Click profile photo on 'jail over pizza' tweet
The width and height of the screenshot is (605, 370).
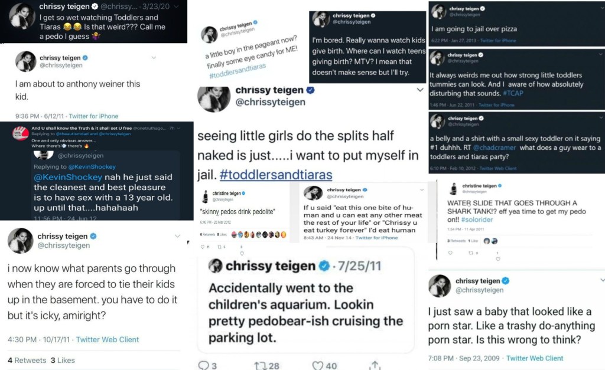coord(438,12)
